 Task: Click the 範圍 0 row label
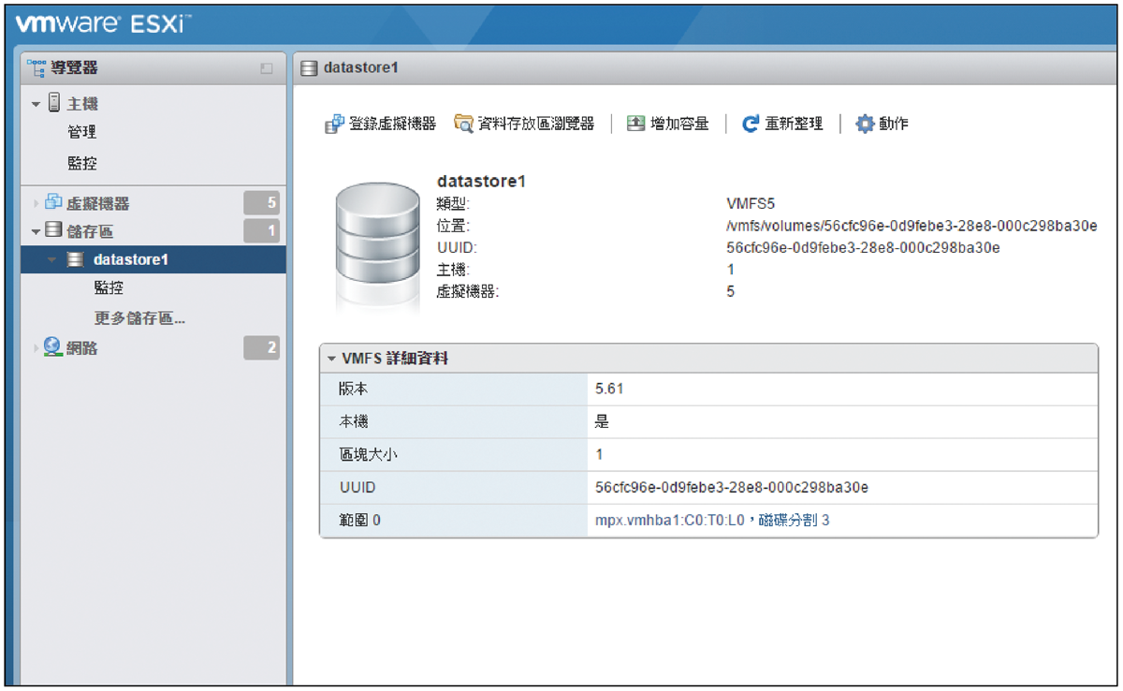tap(360, 520)
